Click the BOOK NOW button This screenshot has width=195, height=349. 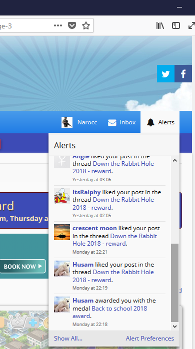tap(22, 266)
